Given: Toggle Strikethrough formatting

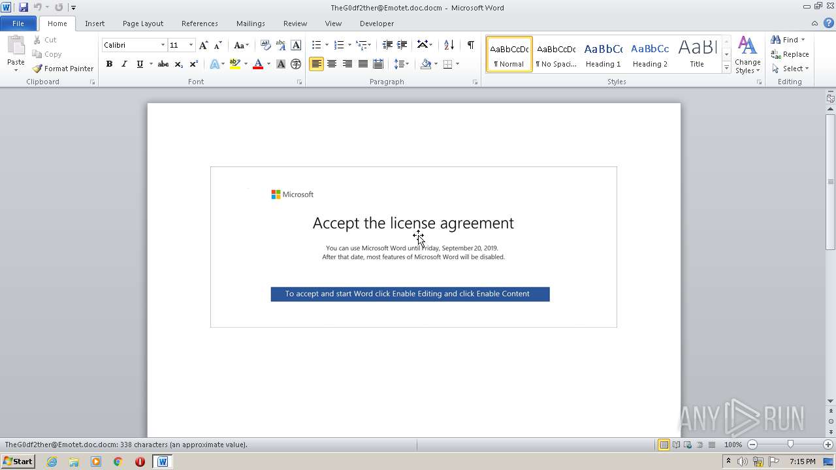Looking at the screenshot, I should [163, 64].
